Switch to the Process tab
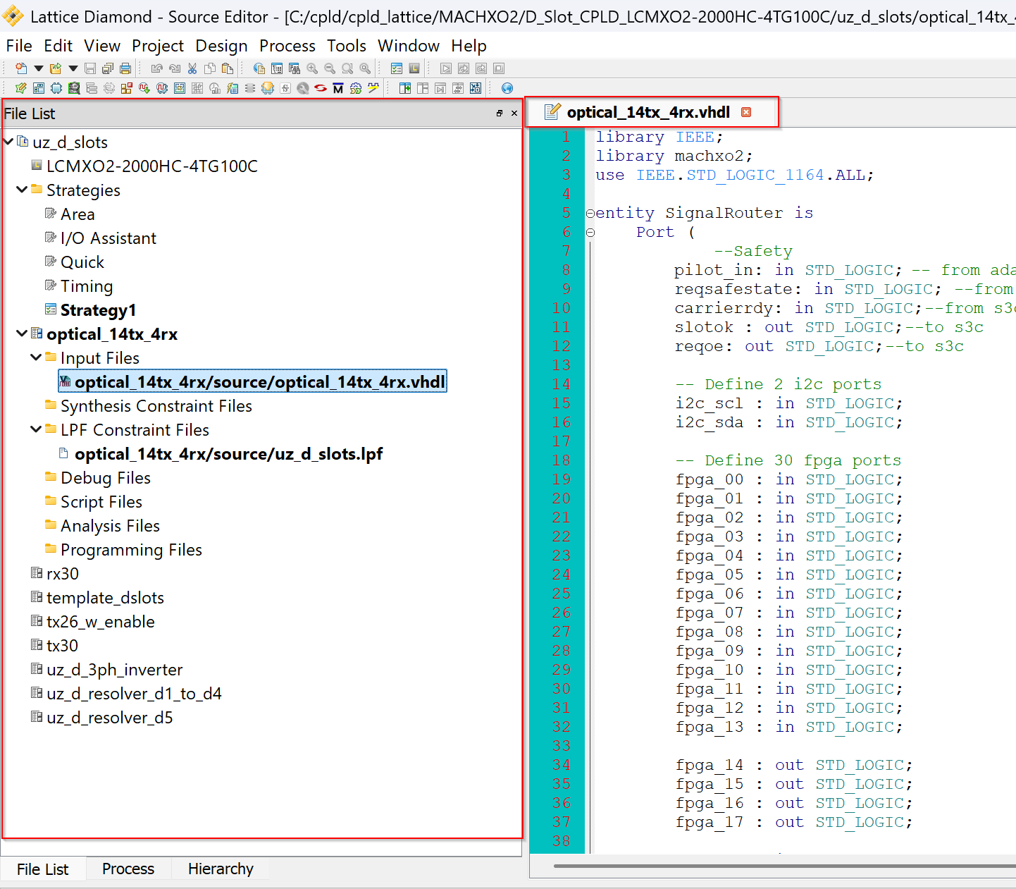This screenshot has width=1016, height=889. point(128,869)
